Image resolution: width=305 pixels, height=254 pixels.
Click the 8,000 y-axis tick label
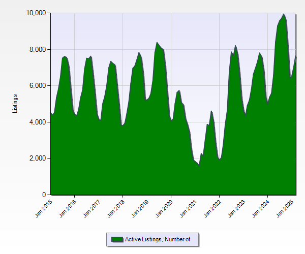click(x=37, y=49)
